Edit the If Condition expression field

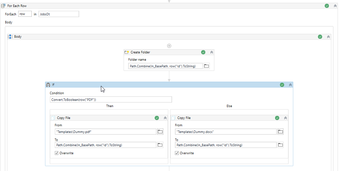pos(111,99)
